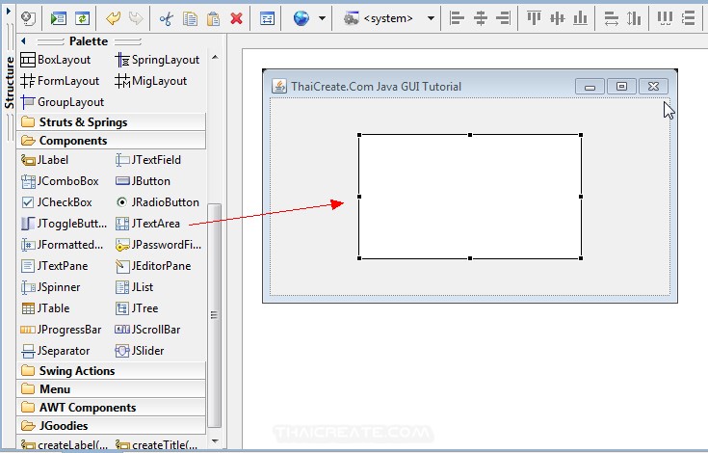The image size is (708, 453).
Task: Click the red Delete X icon
Action: click(236, 18)
